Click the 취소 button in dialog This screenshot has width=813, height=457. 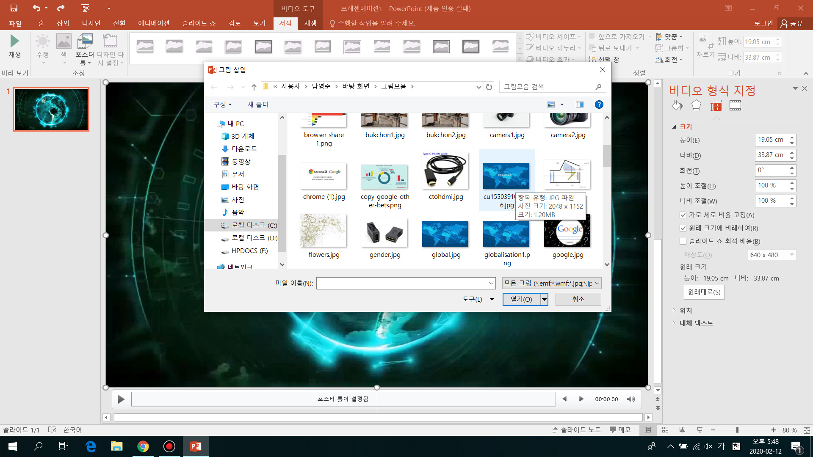(578, 299)
